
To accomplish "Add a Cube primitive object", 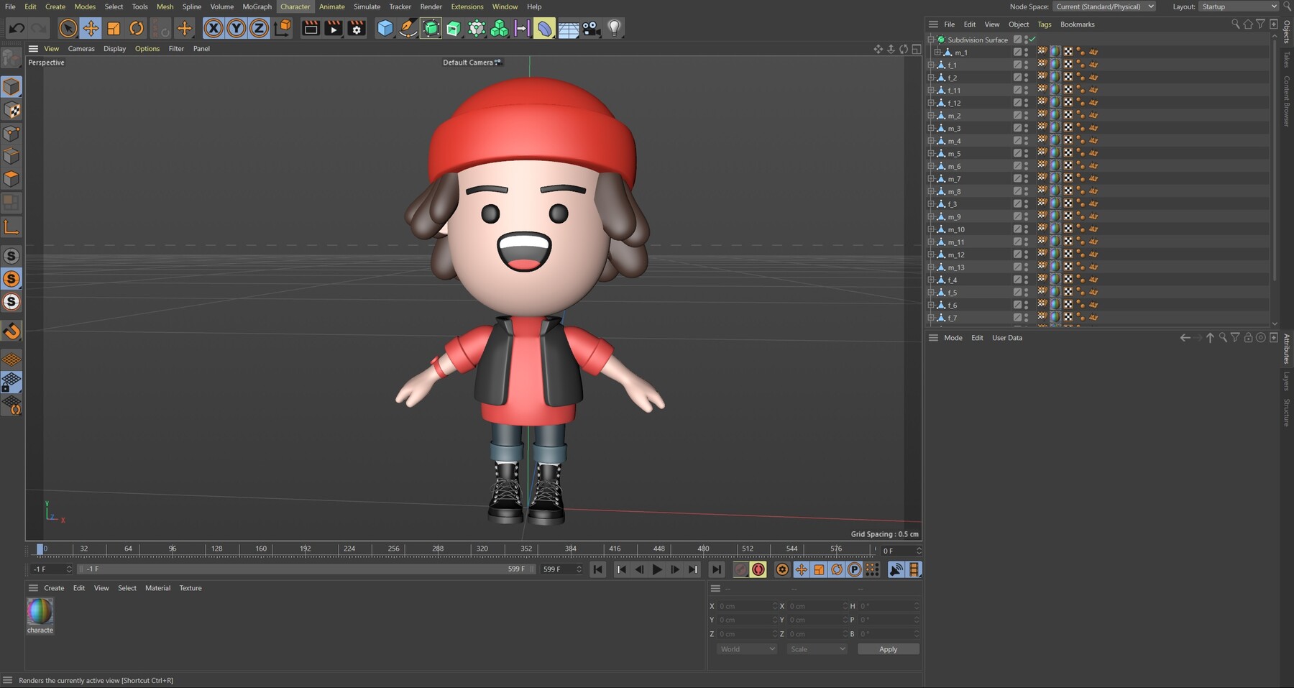I will pyautogui.click(x=385, y=28).
